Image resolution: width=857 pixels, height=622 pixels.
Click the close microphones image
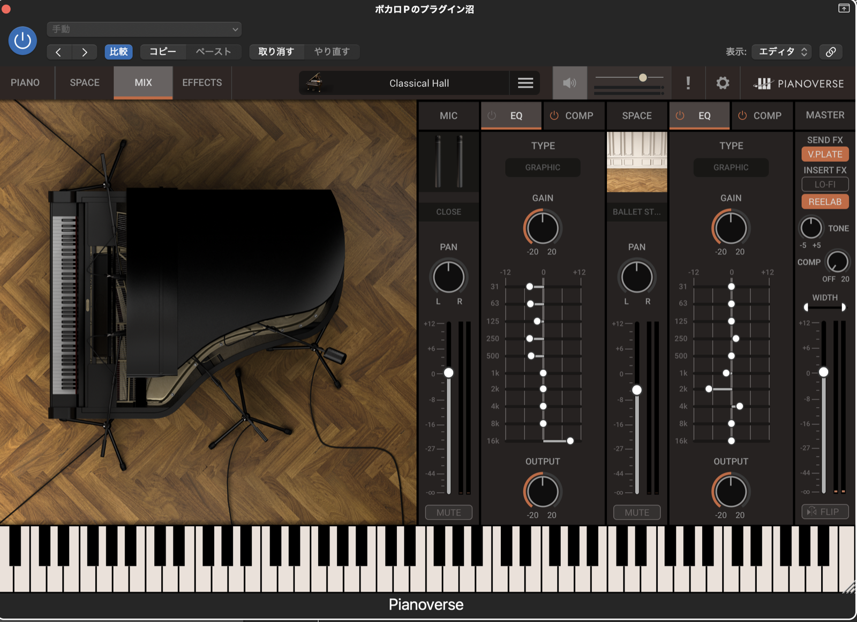tap(449, 161)
